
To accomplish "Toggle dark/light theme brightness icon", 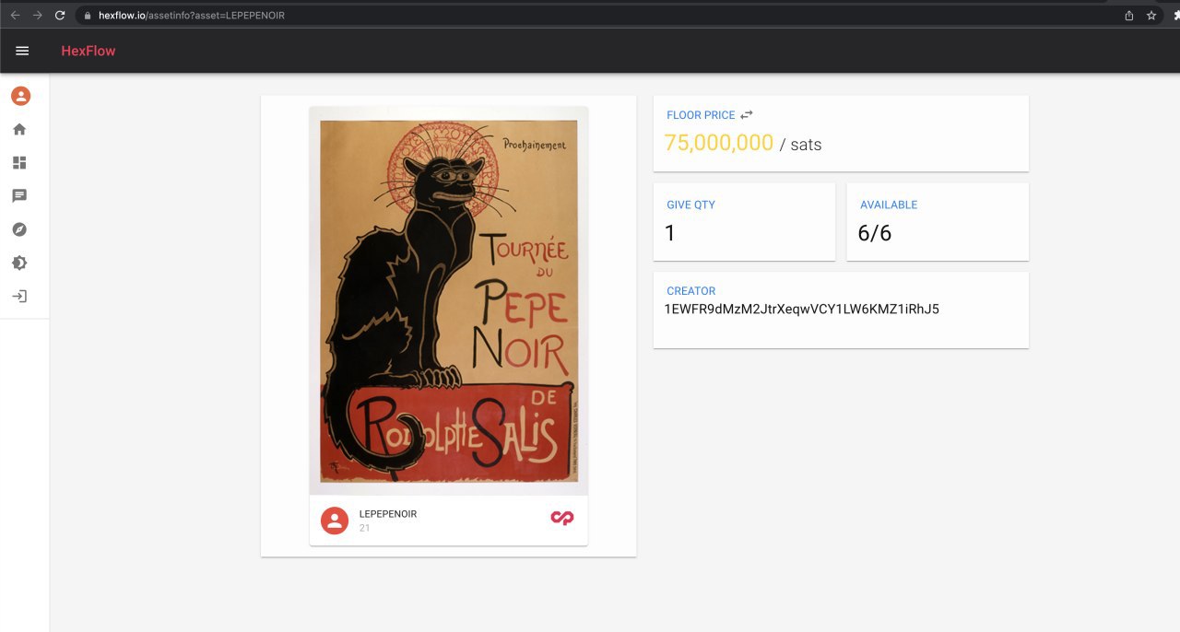I will (x=19, y=263).
